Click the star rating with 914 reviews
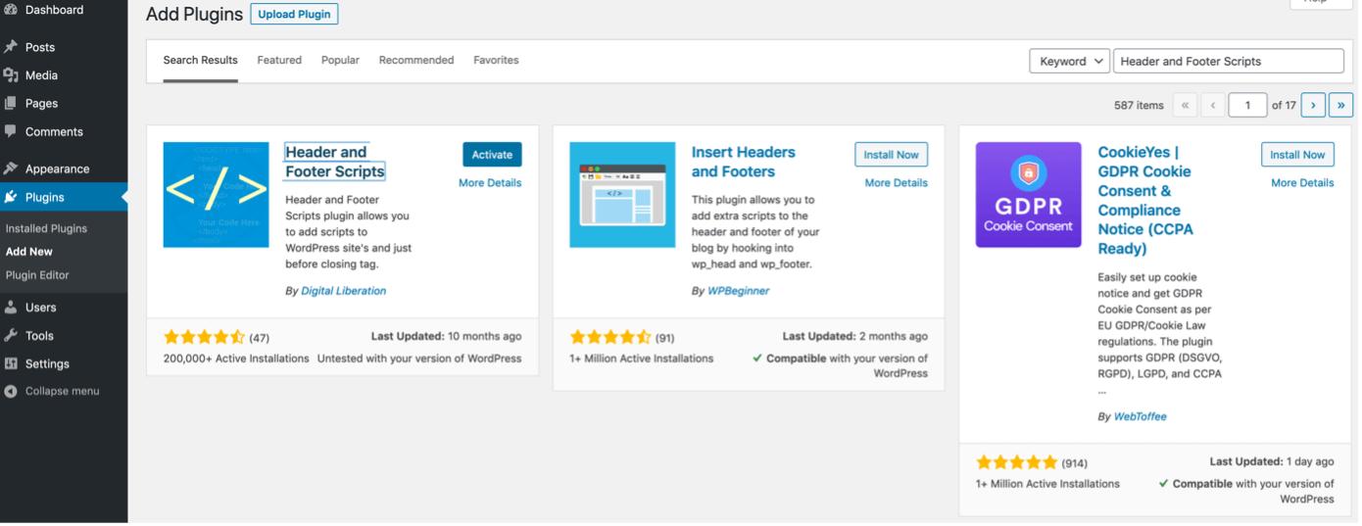 [1017, 462]
